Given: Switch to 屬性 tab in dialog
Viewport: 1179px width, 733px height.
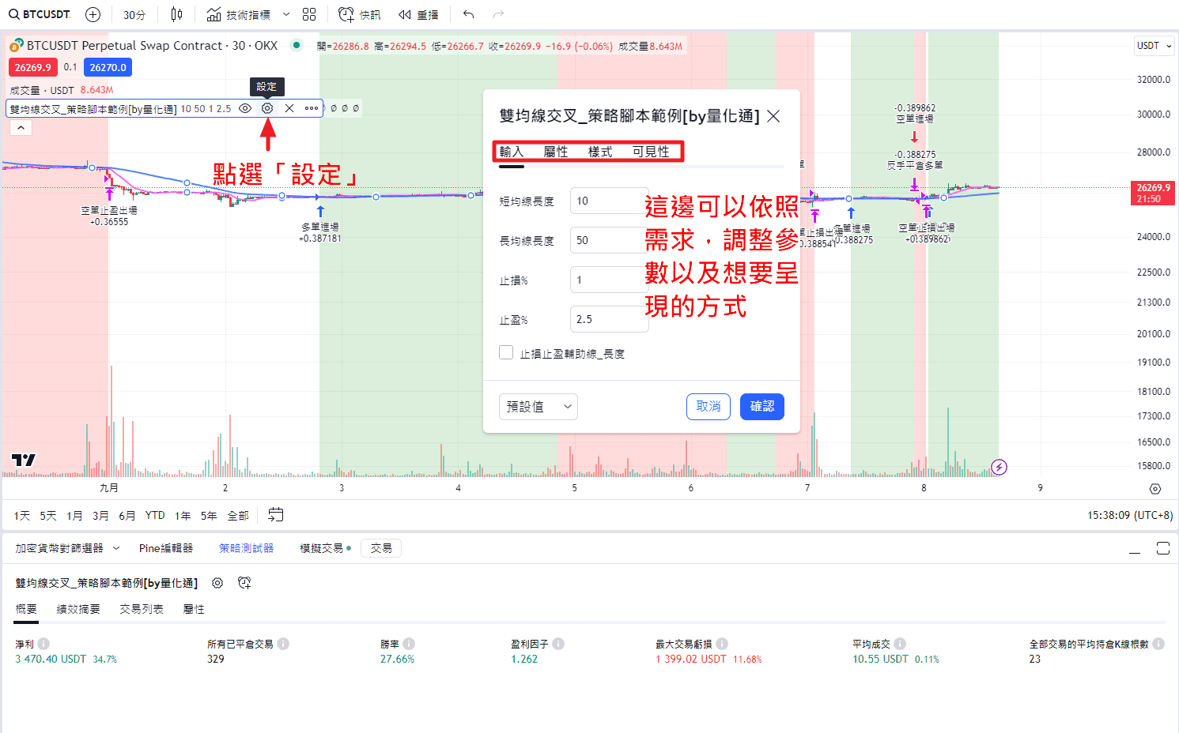Looking at the screenshot, I should [556, 152].
